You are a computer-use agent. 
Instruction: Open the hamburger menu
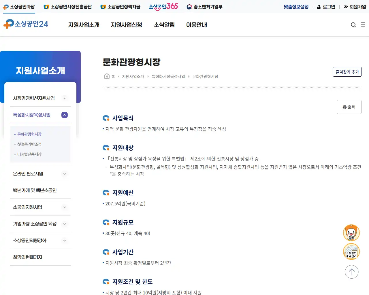click(363, 25)
